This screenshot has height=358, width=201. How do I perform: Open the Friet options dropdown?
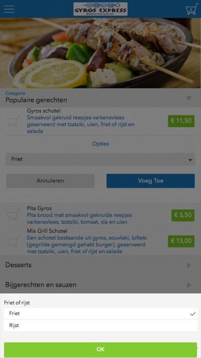[100, 159]
